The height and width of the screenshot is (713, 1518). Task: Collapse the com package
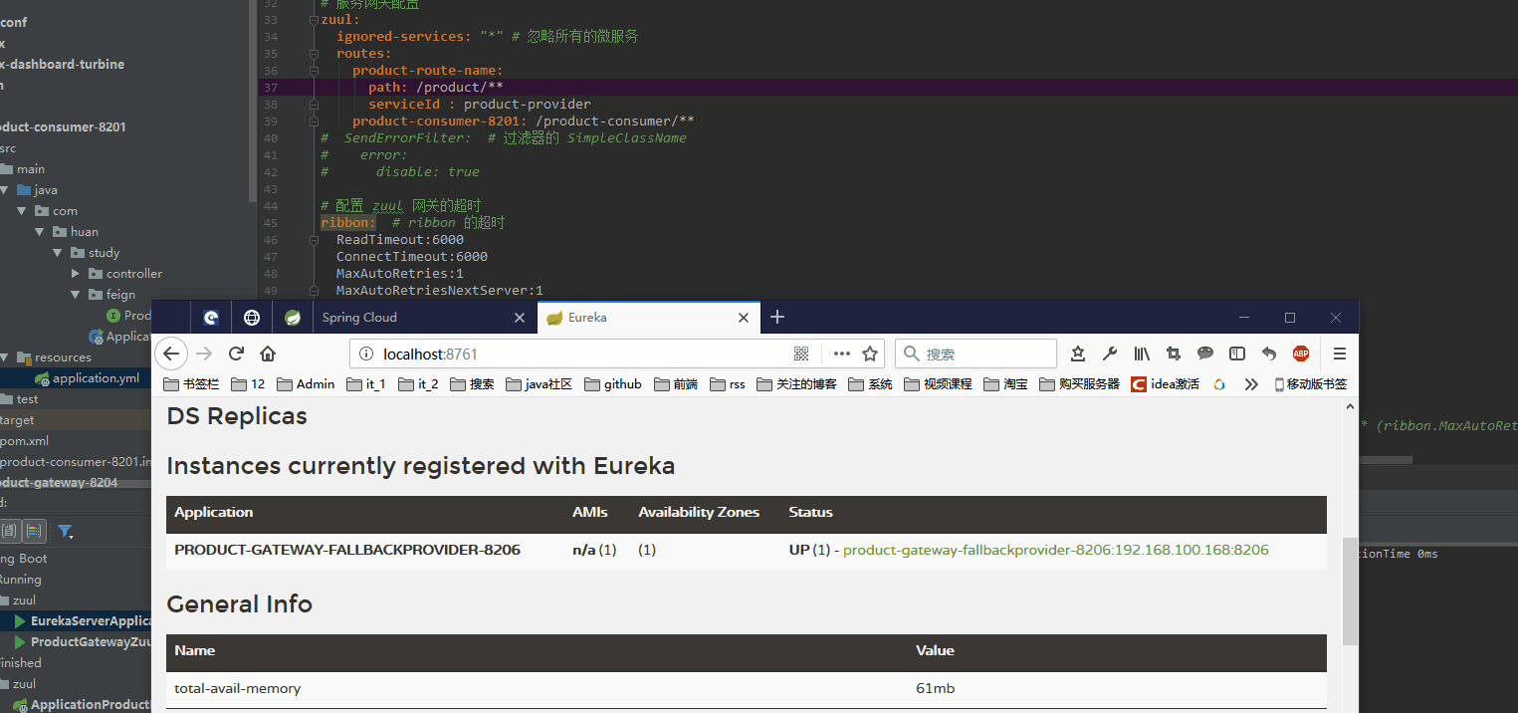(x=22, y=211)
